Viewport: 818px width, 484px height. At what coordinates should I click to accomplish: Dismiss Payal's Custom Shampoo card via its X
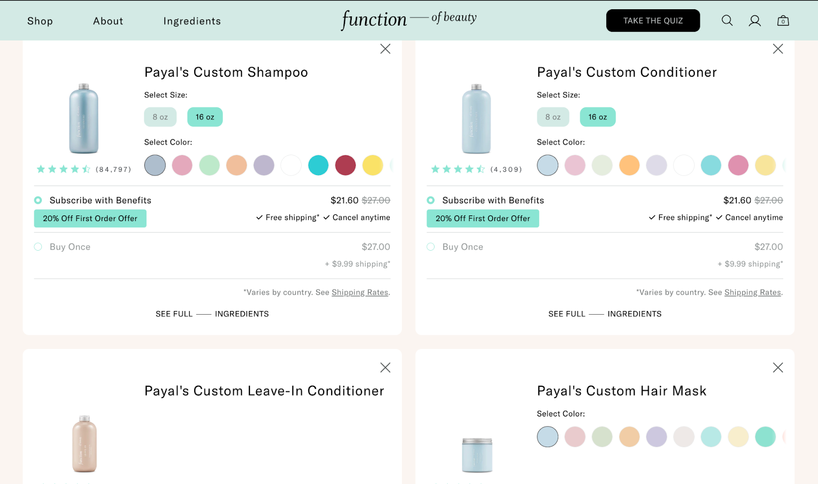(385, 49)
